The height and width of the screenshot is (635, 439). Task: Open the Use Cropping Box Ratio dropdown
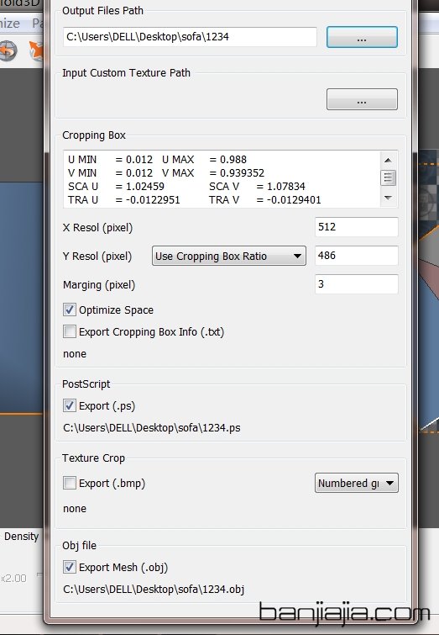pos(229,256)
